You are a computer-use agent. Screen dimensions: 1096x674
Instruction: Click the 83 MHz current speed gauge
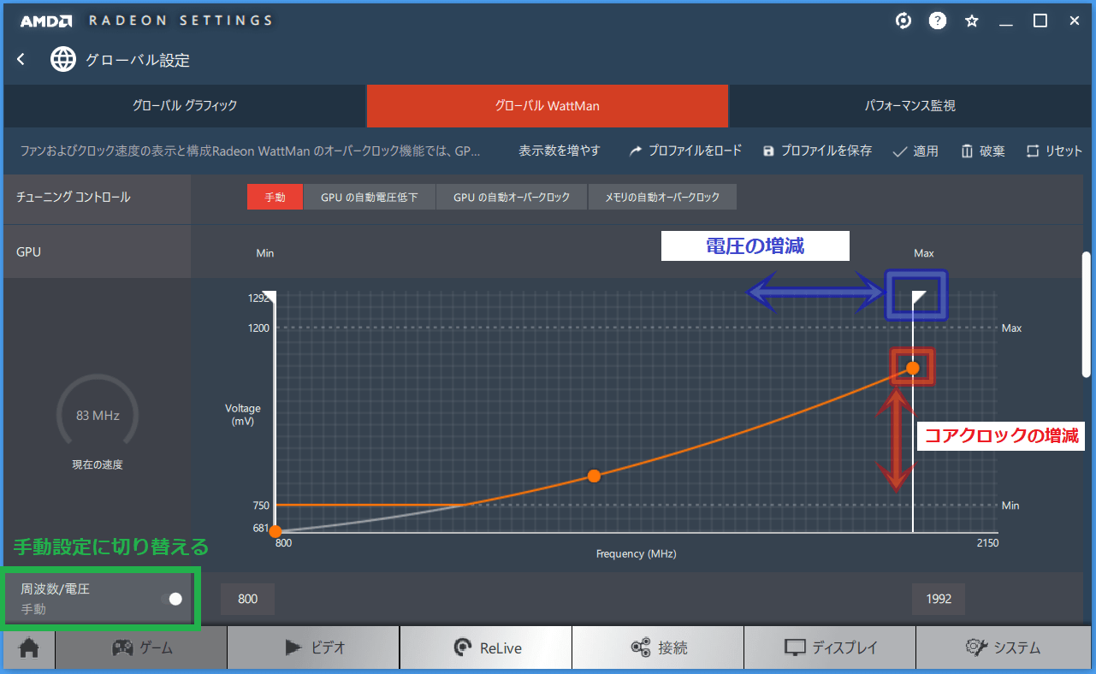click(98, 417)
